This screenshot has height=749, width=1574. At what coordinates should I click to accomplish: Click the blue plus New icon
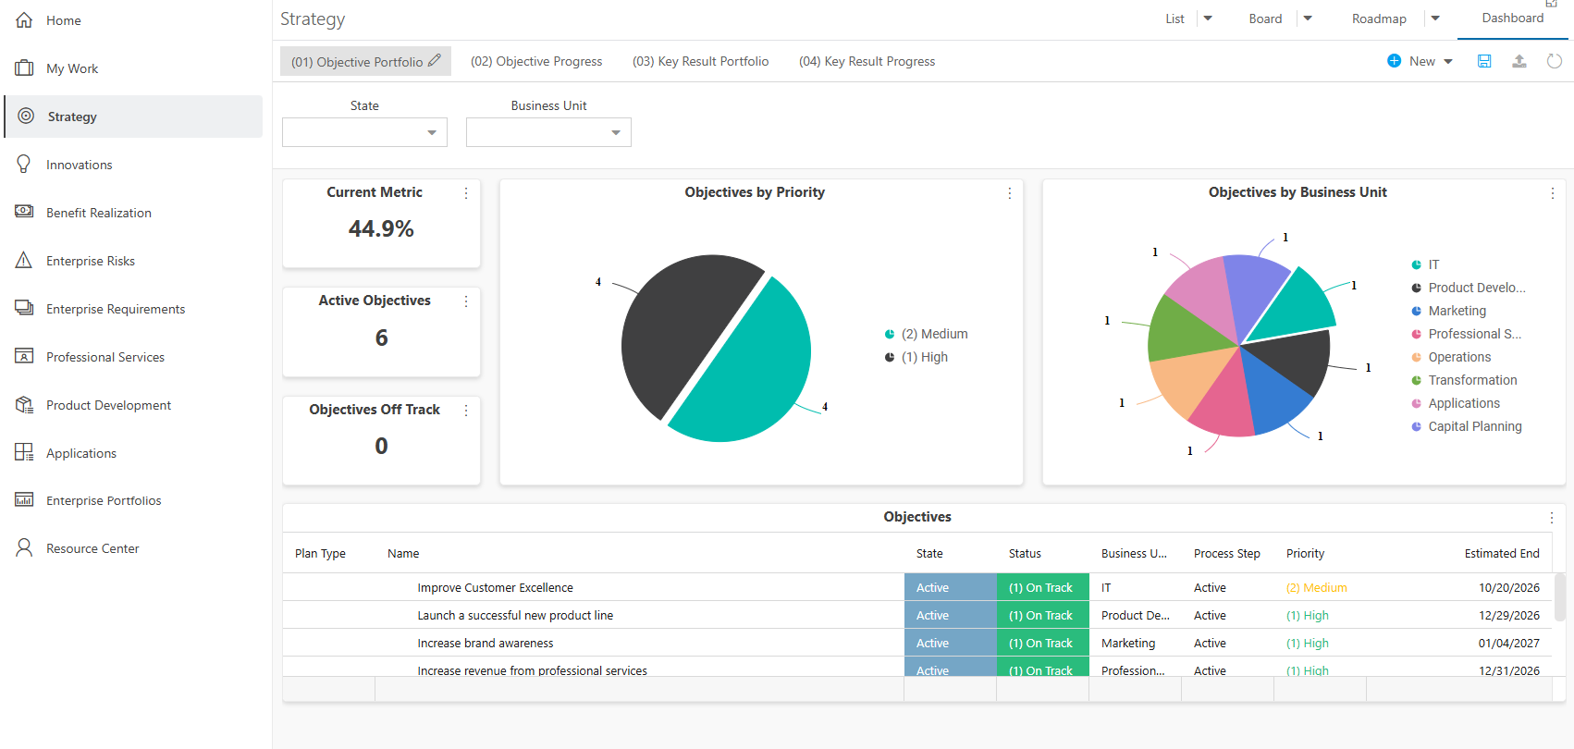coord(1395,61)
